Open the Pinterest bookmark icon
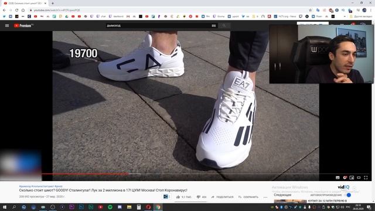 click(x=190, y=16)
